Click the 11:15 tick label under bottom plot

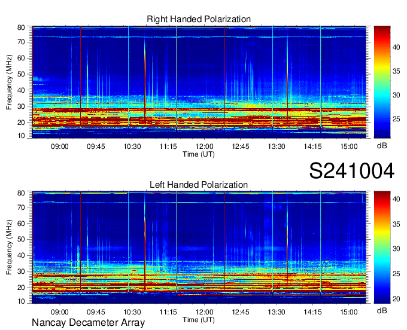(x=168, y=312)
